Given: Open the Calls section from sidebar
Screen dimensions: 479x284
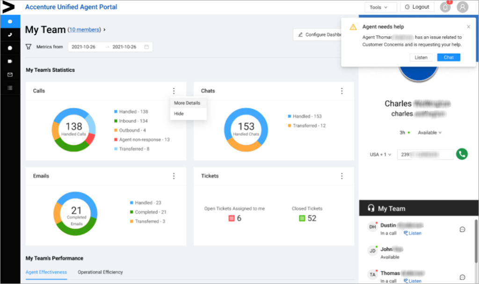Looking at the screenshot, I should pos(9,35).
